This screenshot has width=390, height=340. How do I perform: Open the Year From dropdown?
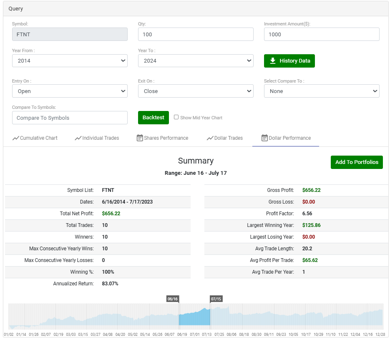pyautogui.click(x=70, y=60)
